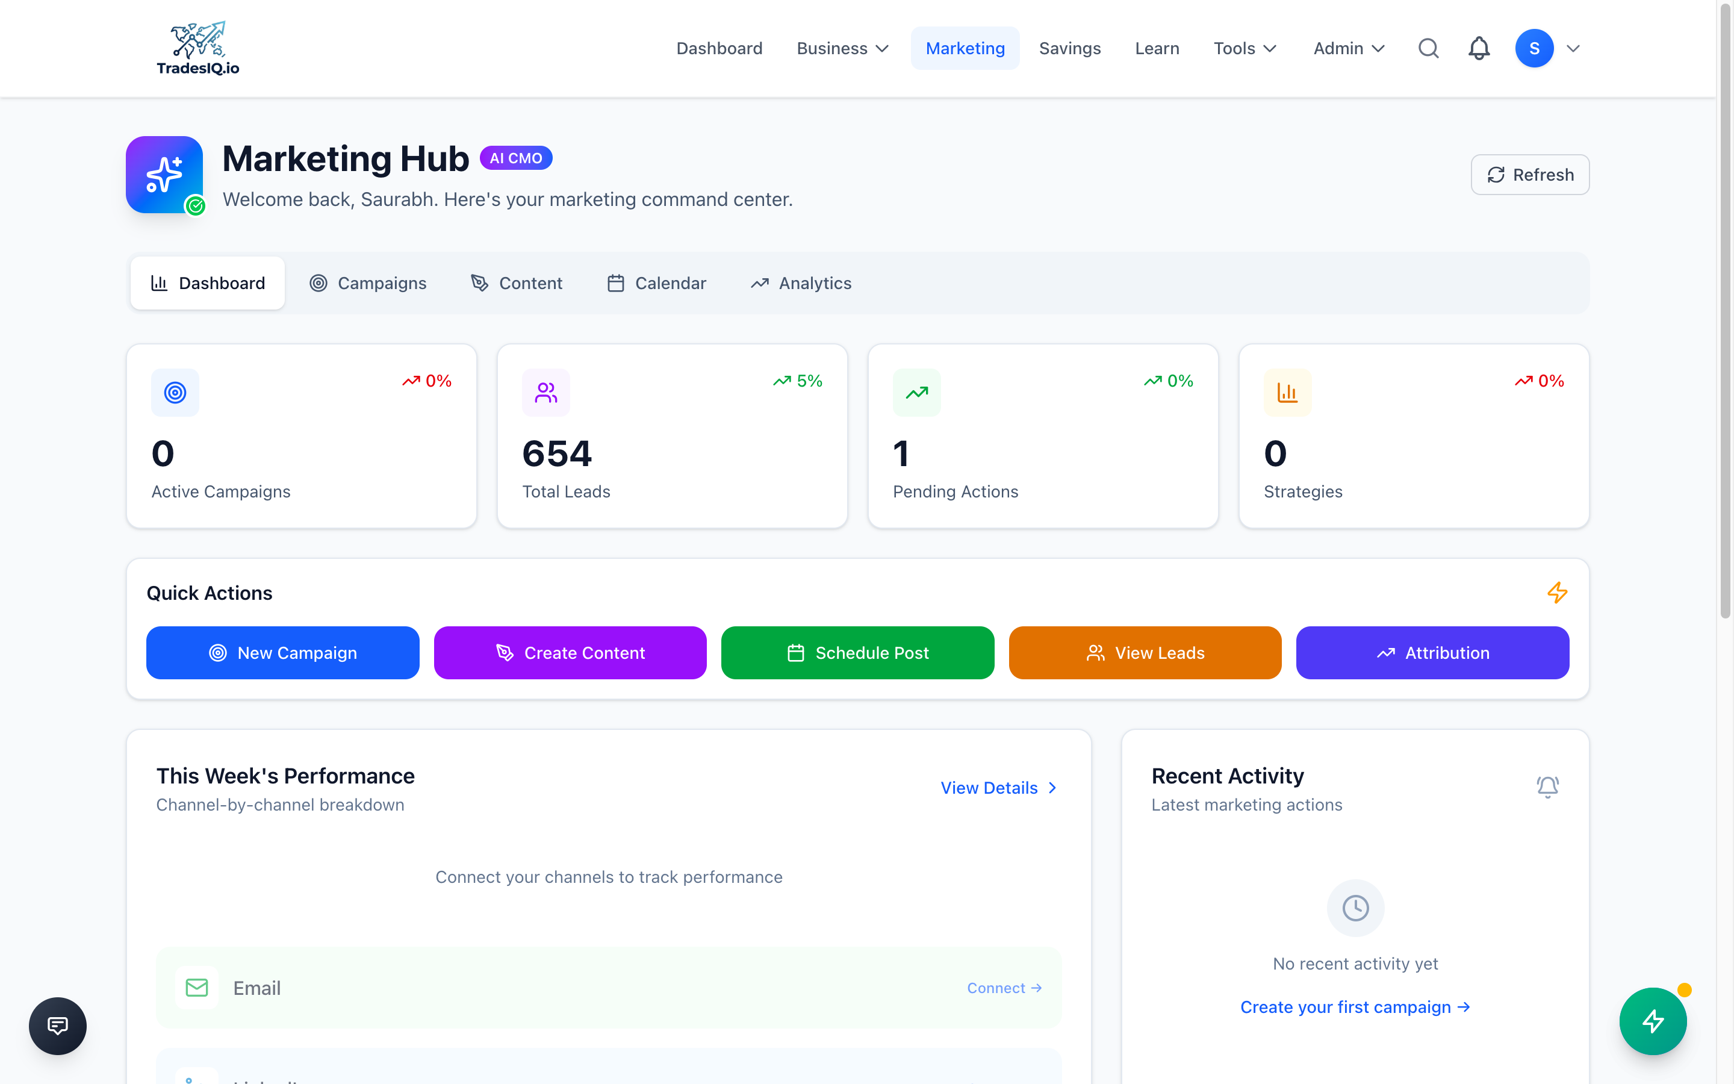
Task: Select Marketing in top navigation
Action: [965, 48]
